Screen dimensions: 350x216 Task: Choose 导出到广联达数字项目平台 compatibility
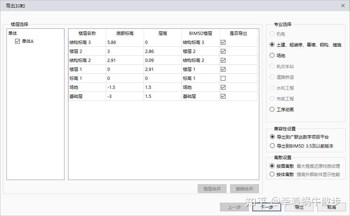272,136
